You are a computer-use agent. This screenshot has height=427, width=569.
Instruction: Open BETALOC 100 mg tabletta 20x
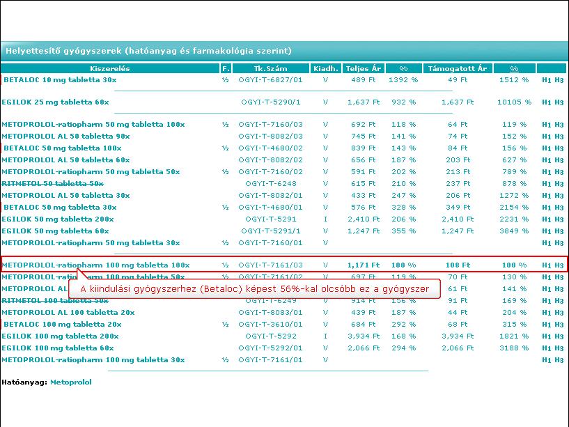tap(63, 324)
